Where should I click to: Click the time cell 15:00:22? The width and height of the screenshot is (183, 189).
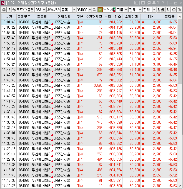click(9, 27)
